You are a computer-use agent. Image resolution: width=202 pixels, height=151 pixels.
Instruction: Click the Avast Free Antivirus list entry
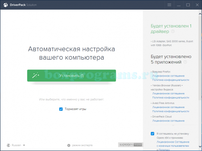click(163, 103)
